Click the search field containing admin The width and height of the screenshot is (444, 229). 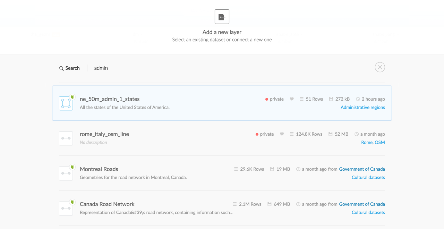[101, 68]
